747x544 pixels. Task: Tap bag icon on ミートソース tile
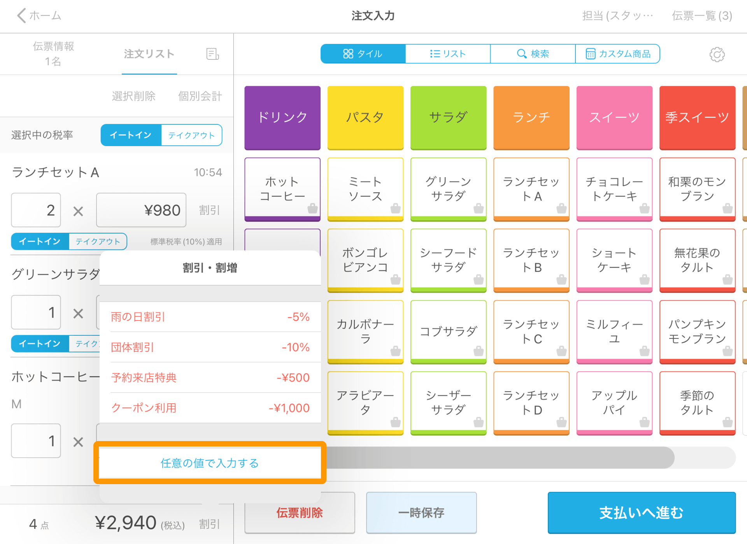395,208
